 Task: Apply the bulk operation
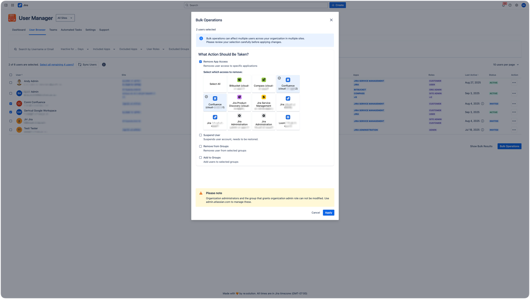pyautogui.click(x=328, y=213)
